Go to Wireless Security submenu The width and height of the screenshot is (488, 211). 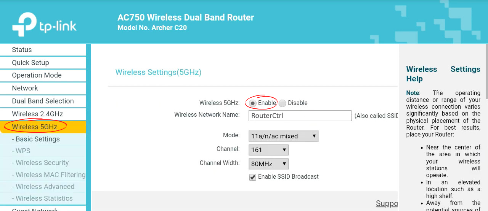42,163
